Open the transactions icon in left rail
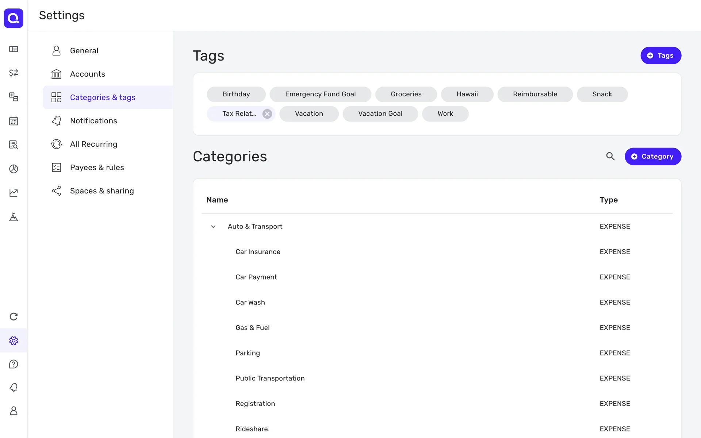Screen dimensions: 701x438 (x=14, y=73)
